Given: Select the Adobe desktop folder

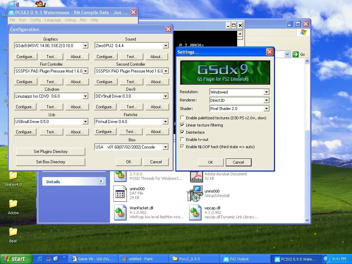Looking at the screenshot, I should click(13, 203).
